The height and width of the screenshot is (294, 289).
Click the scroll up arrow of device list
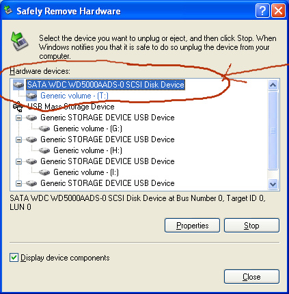(273, 85)
